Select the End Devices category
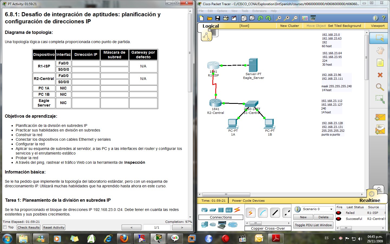 coord(204,224)
